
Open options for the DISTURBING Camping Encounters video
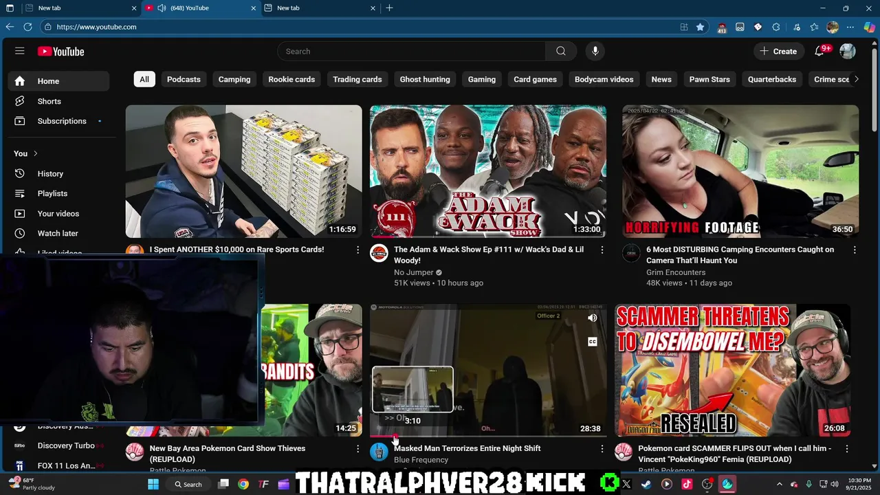click(x=855, y=250)
